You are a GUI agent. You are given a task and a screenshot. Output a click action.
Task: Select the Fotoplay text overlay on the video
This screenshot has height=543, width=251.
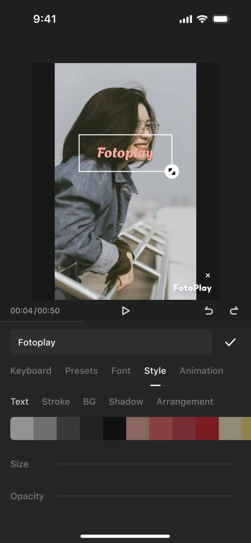125,153
